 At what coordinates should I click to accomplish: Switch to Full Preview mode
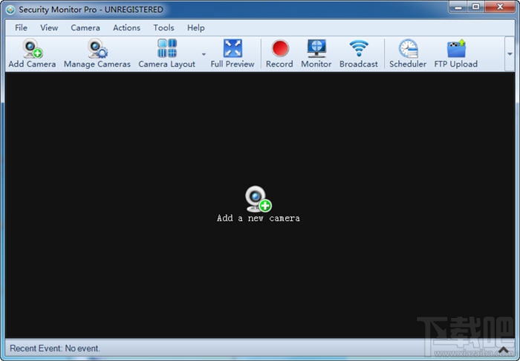[233, 53]
